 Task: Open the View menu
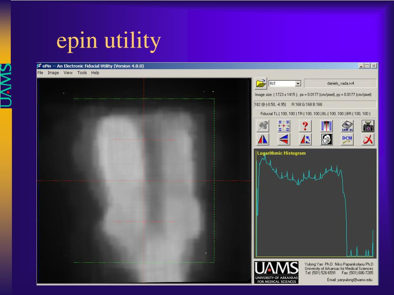(68, 73)
